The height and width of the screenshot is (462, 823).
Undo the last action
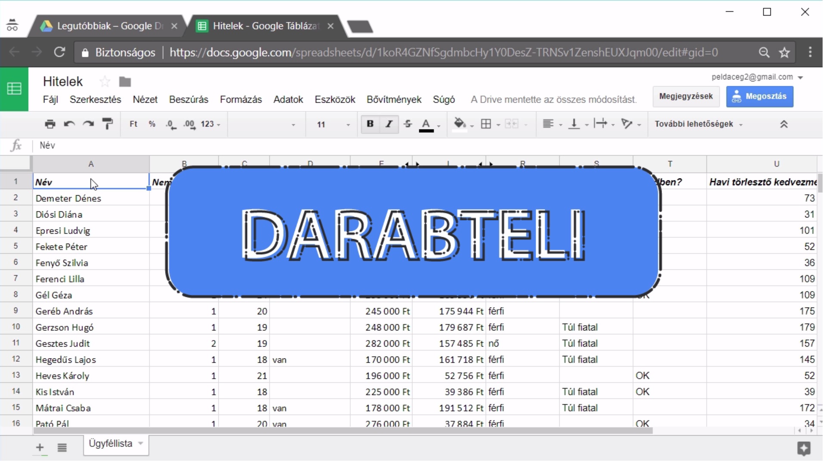point(69,124)
